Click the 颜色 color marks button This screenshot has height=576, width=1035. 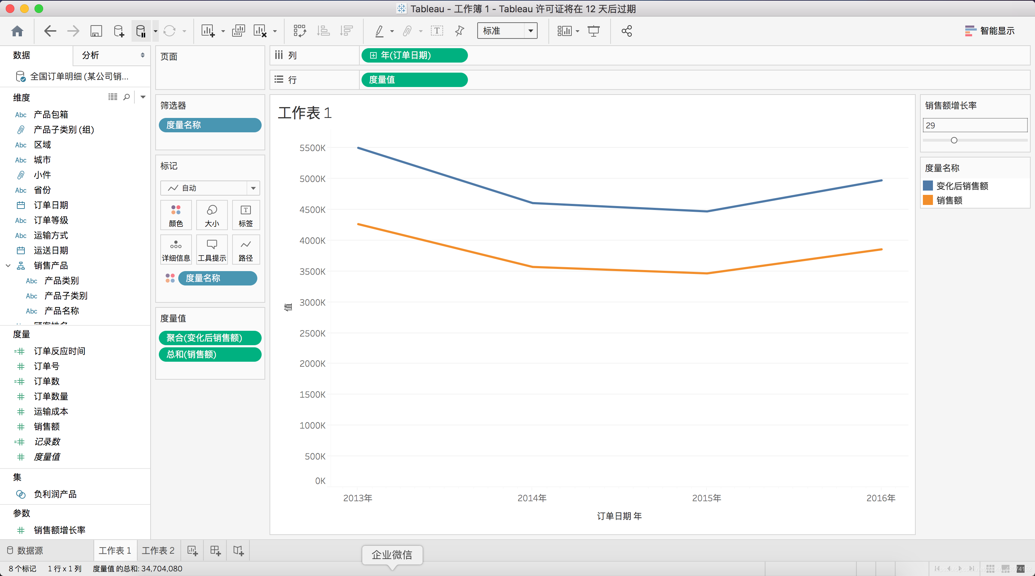click(x=176, y=215)
